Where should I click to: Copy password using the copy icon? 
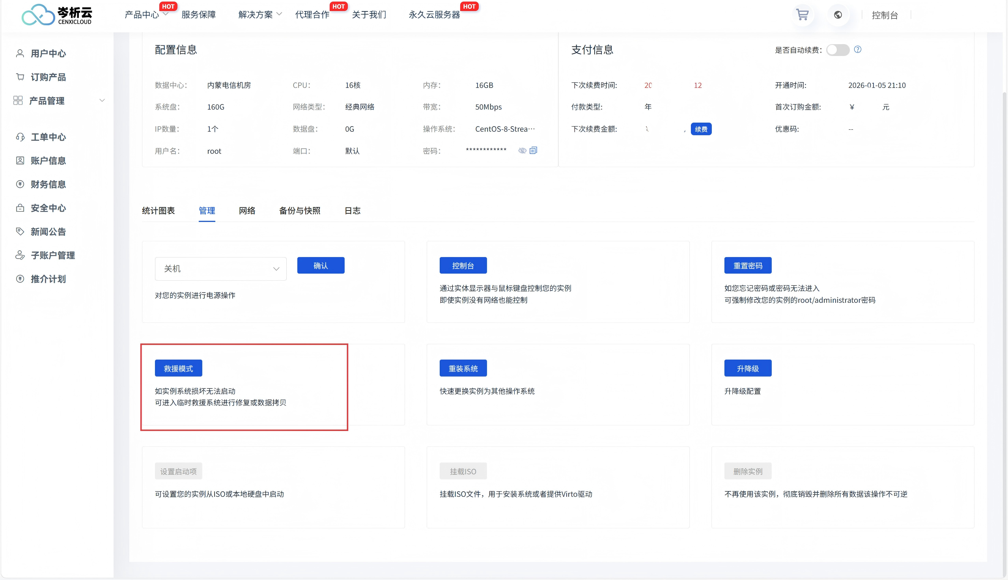pos(534,150)
